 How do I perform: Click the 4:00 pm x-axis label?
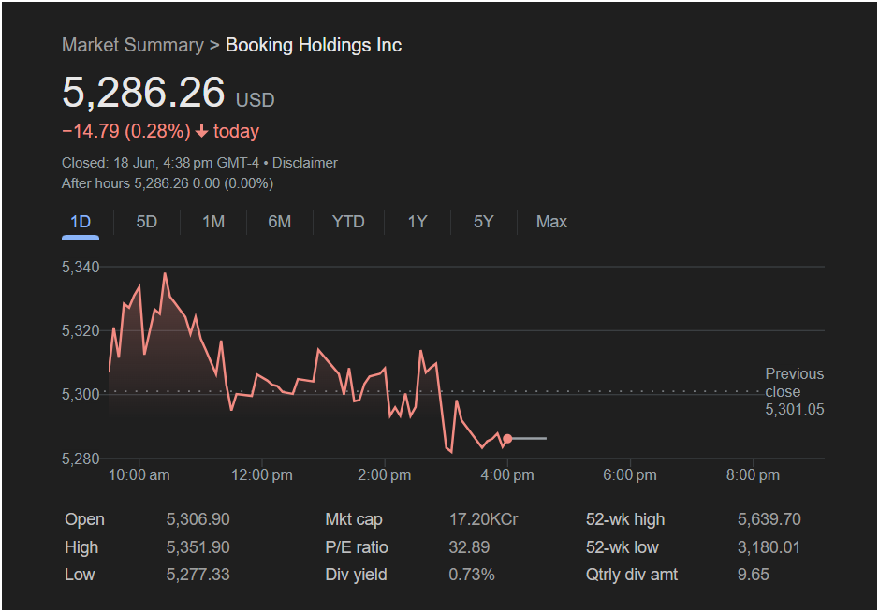tap(507, 475)
